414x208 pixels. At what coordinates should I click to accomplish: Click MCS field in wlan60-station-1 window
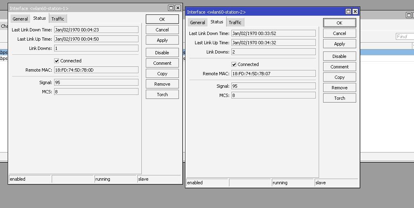[97, 91]
